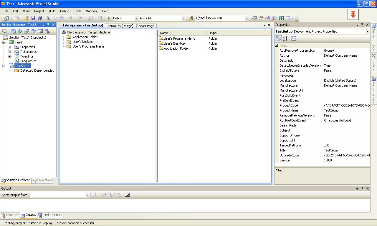Toggle auto-hide pin on Output panel

362,188
